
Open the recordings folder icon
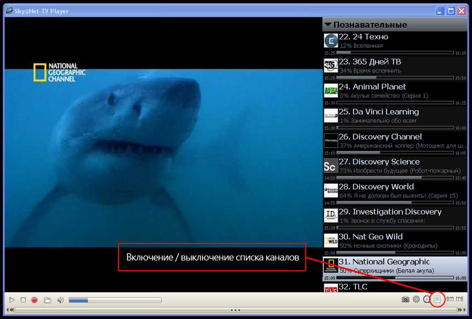click(x=47, y=300)
